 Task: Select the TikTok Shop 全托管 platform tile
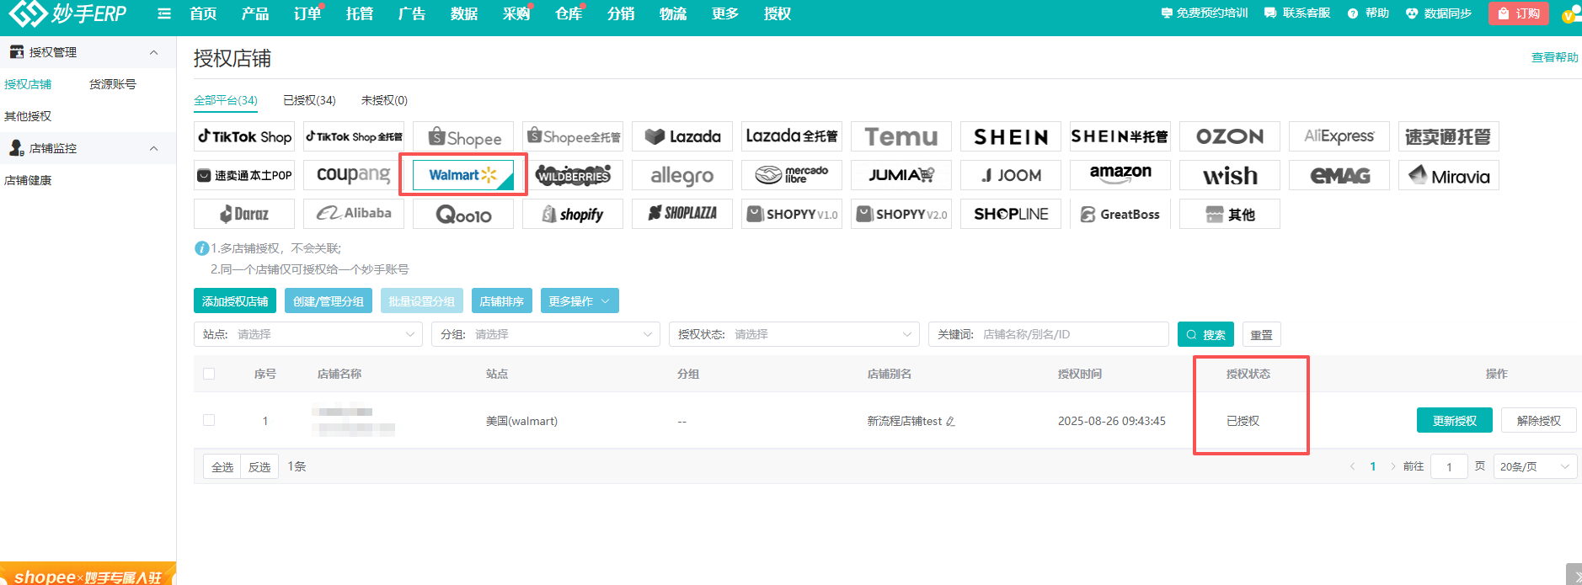coord(354,136)
